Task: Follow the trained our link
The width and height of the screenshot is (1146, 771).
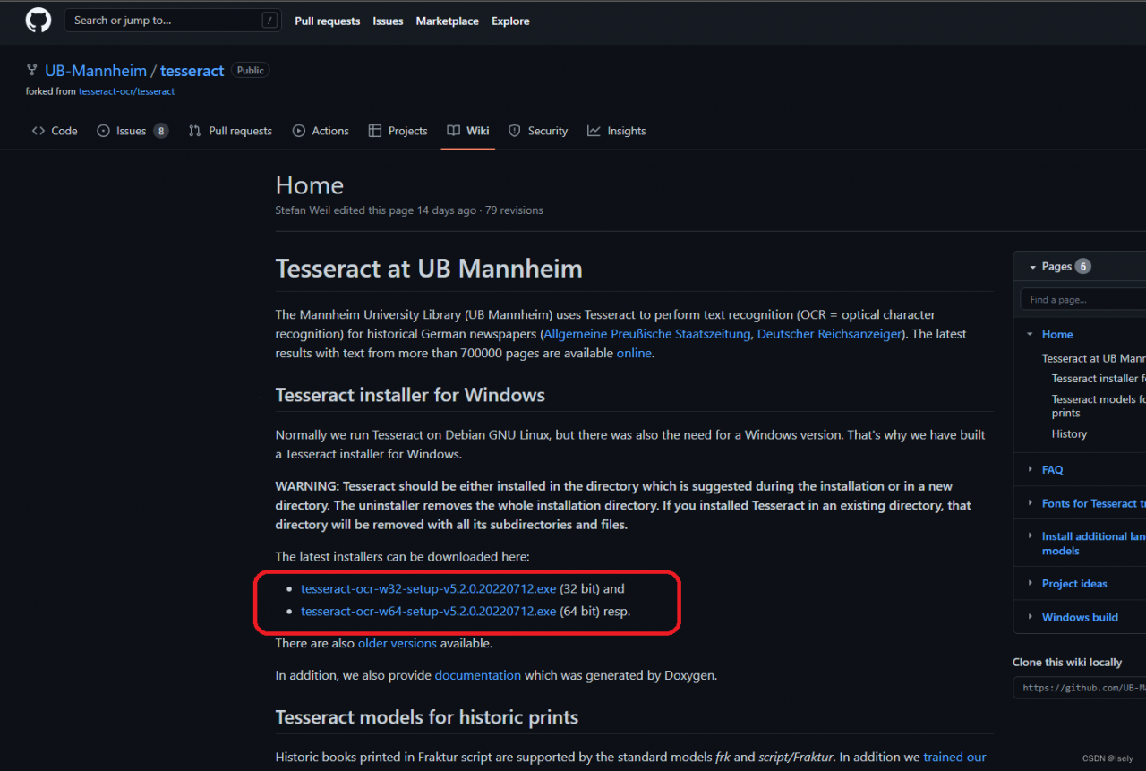Action: pos(954,758)
